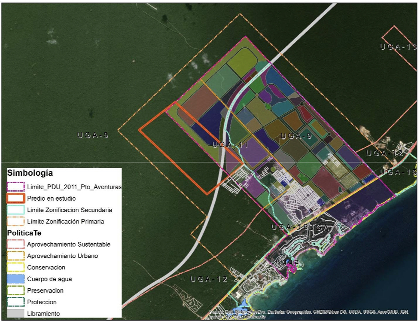Viewport: 420px width, 321px height.
Task: Select the Preservacion green legend symbol
Action: 15,290
